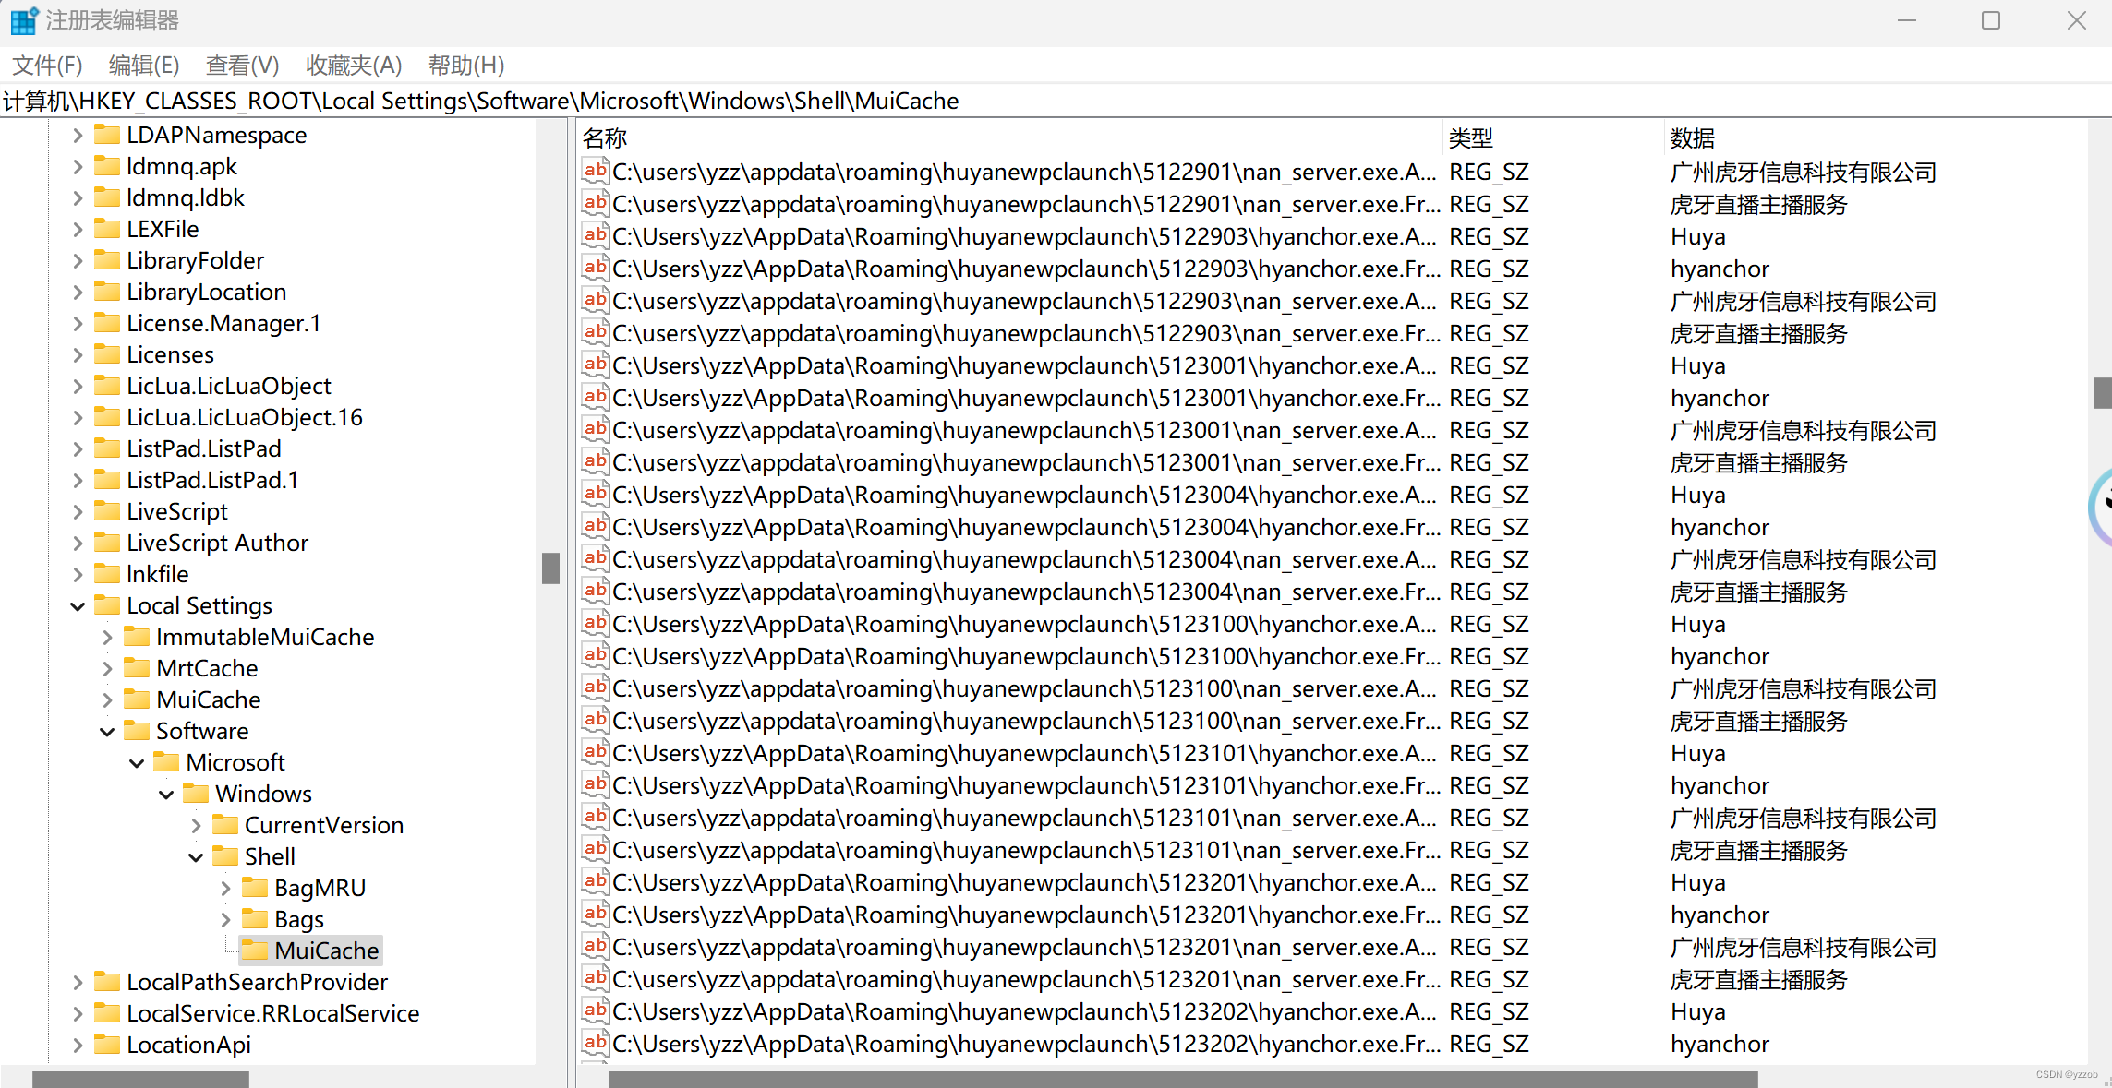Image resolution: width=2112 pixels, height=1088 pixels.
Task: Expand the CurrentVersion key
Action: click(x=196, y=826)
